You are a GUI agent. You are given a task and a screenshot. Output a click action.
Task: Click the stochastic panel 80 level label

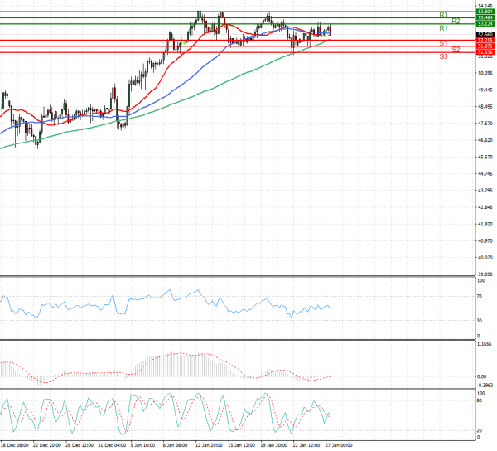click(x=480, y=401)
